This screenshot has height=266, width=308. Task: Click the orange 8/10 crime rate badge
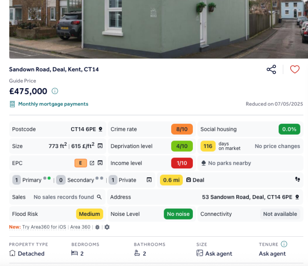(x=182, y=129)
